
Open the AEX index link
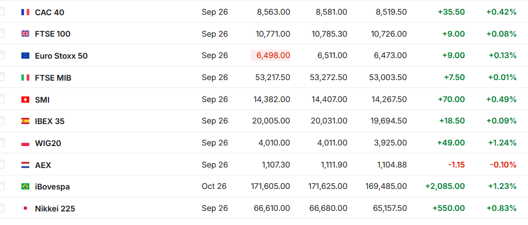(43, 165)
